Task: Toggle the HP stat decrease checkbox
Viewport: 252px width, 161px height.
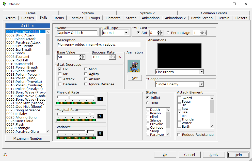Action: [60, 69]
